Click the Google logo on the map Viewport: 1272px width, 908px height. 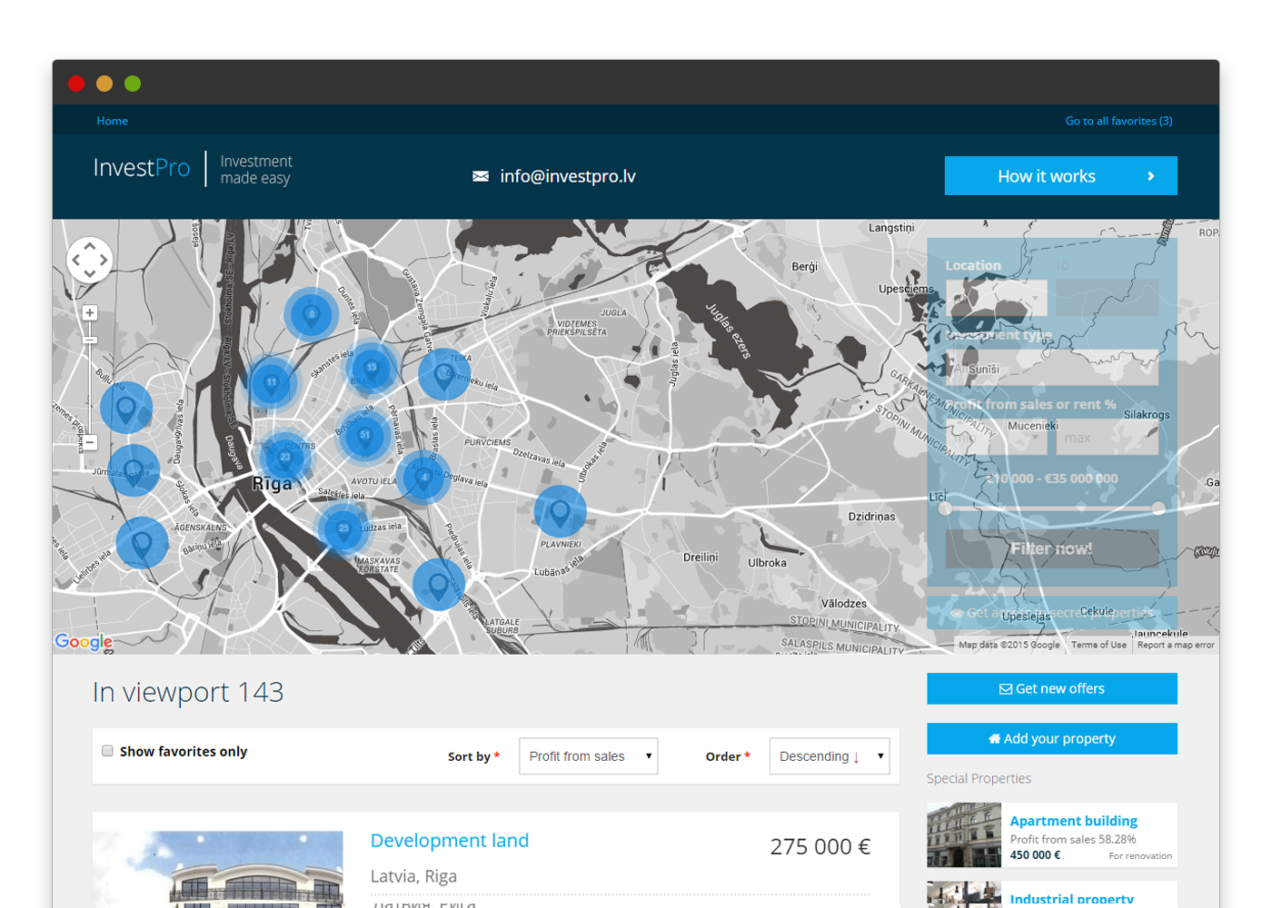pos(84,642)
